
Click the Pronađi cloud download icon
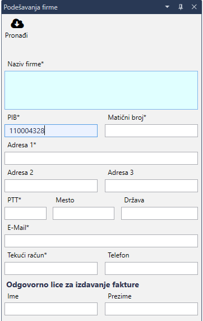[x=17, y=24]
